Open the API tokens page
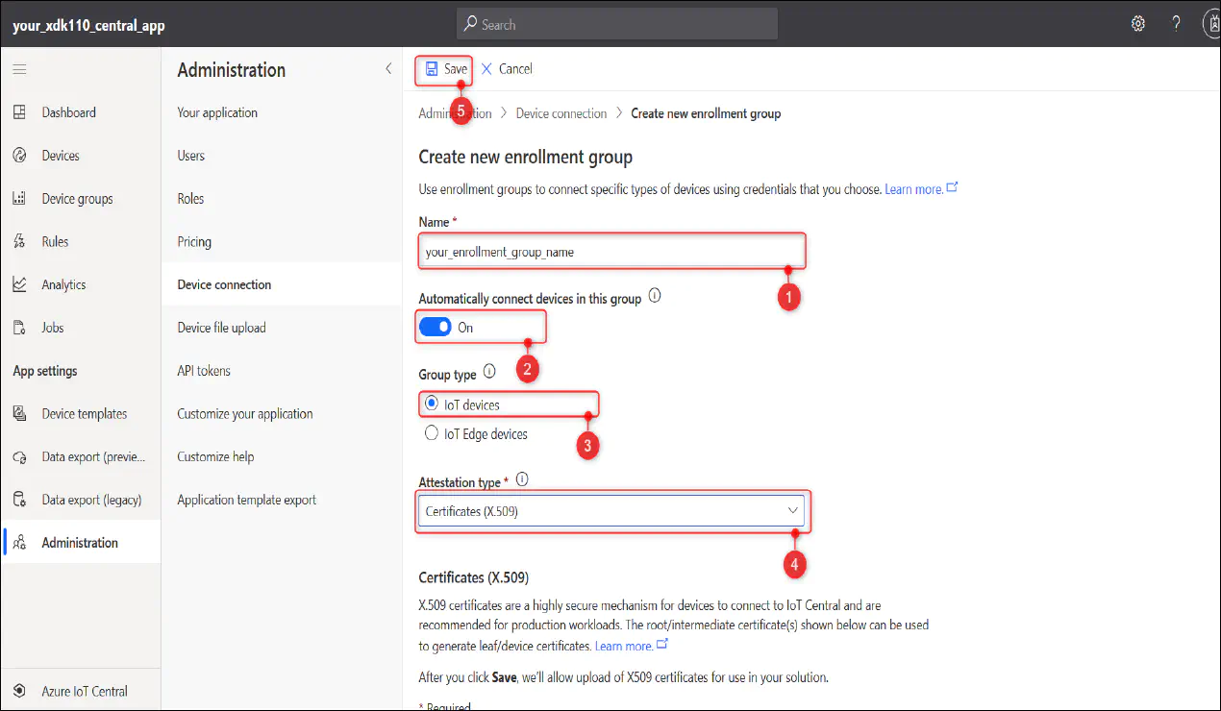The image size is (1221, 711). tap(204, 371)
